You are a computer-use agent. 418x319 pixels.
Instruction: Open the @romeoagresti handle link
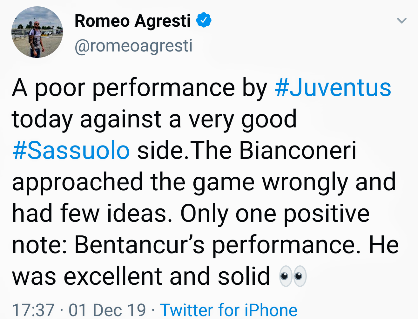133,46
